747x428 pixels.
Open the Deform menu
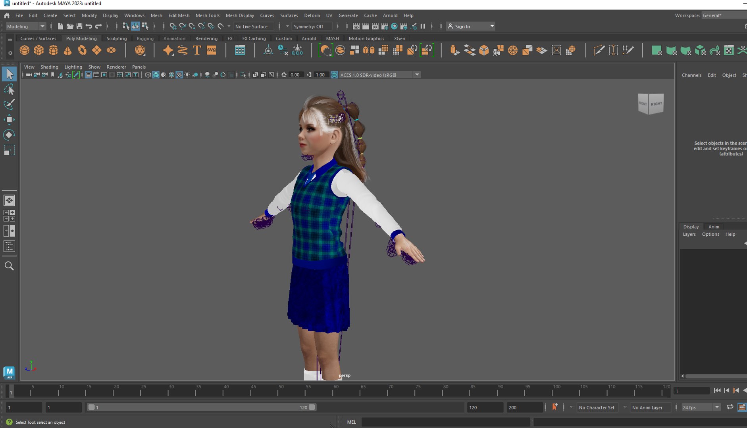pyautogui.click(x=312, y=15)
